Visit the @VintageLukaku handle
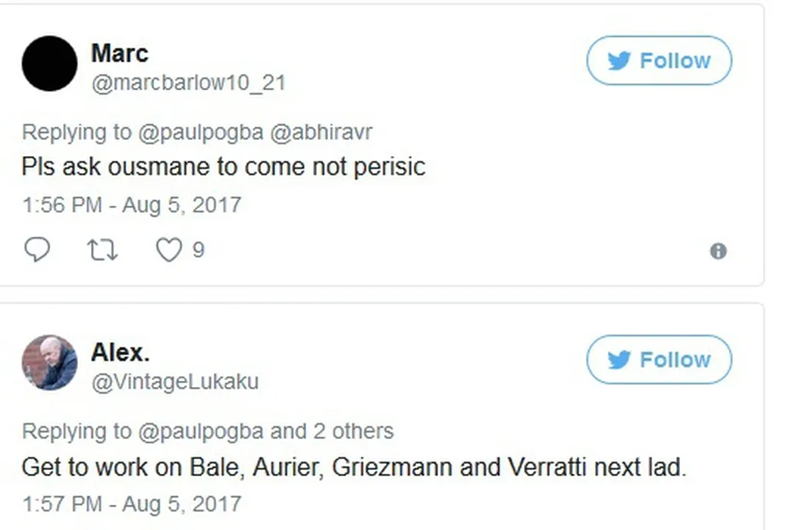The image size is (796, 530). coord(174,382)
